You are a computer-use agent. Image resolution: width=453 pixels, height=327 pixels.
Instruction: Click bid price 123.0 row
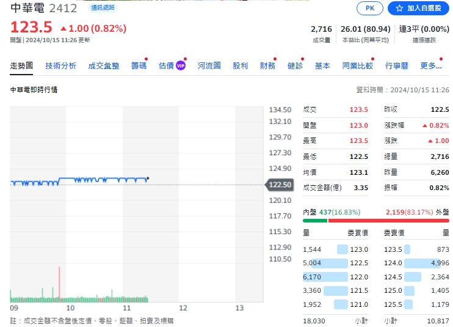click(335, 249)
